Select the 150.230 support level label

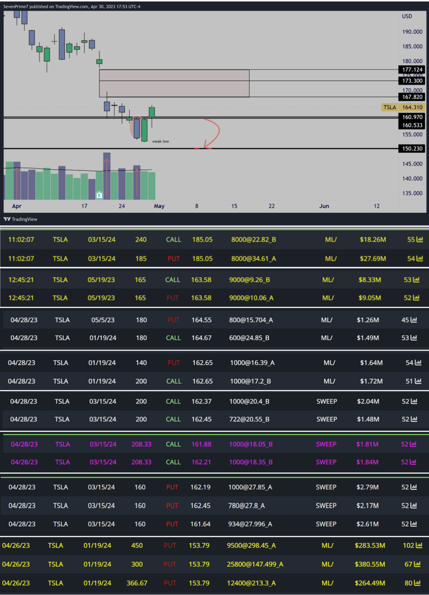point(412,148)
